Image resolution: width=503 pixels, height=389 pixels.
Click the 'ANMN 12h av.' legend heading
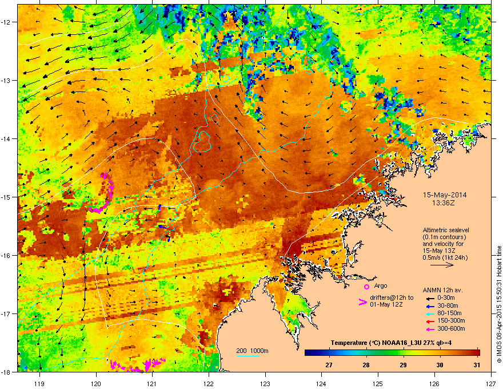442,290
